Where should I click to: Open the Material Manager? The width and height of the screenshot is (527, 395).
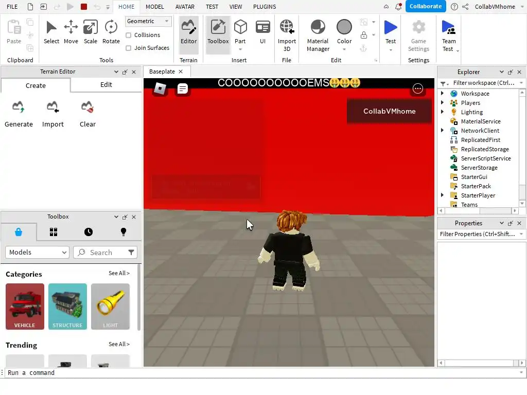318,35
